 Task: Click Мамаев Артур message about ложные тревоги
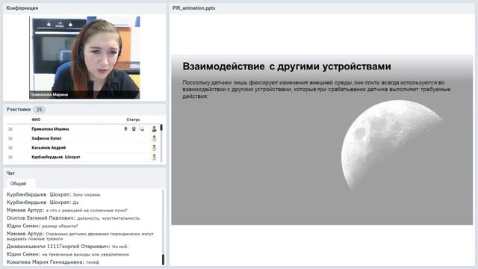pyautogui.click(x=80, y=236)
